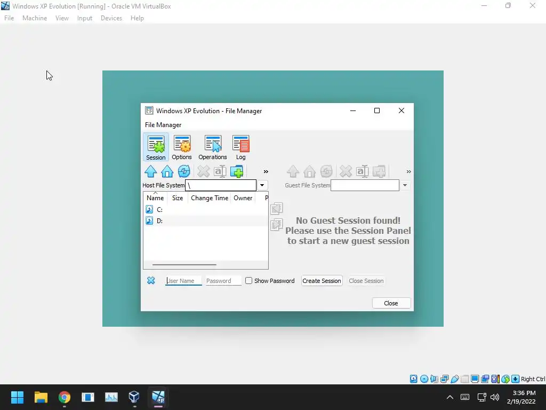Close the session panel with X icon
546x410 pixels.
pyautogui.click(x=151, y=280)
